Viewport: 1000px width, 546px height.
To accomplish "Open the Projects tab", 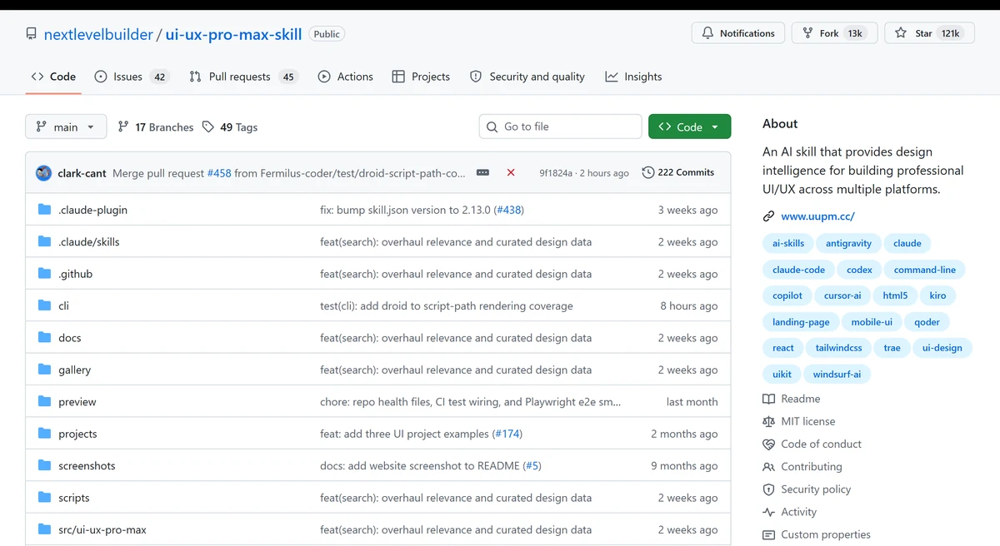I will coord(421,77).
